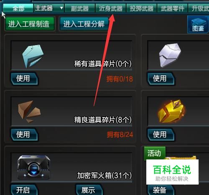
Task: Click the 进入工程制造 button
Action: (x=30, y=24)
